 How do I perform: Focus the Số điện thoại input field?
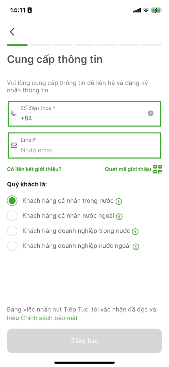click(84, 114)
